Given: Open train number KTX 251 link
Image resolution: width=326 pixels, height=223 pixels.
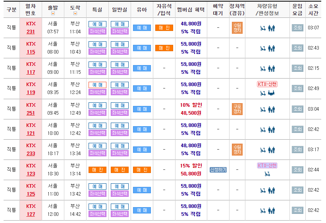Looking at the screenshot, I should [31, 113].
